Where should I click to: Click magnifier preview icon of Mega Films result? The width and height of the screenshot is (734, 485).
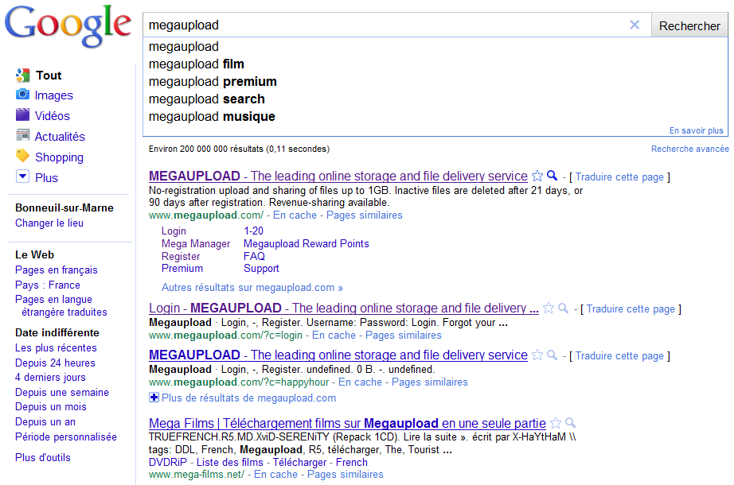coord(571,423)
